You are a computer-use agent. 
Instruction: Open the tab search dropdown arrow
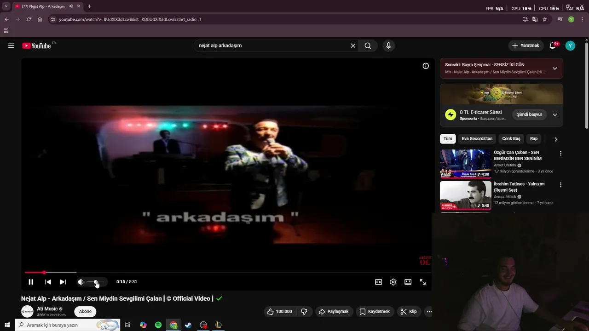point(6,6)
